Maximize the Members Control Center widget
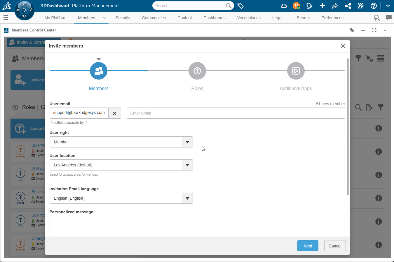This screenshot has width=394, height=262. pyautogui.click(x=374, y=30)
